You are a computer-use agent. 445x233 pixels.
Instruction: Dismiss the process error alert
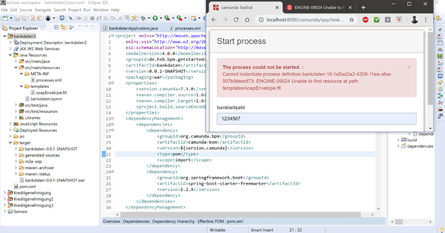409,67
